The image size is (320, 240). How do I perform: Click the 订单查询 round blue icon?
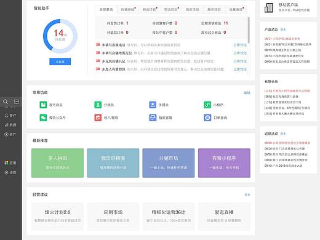click(x=207, y=118)
